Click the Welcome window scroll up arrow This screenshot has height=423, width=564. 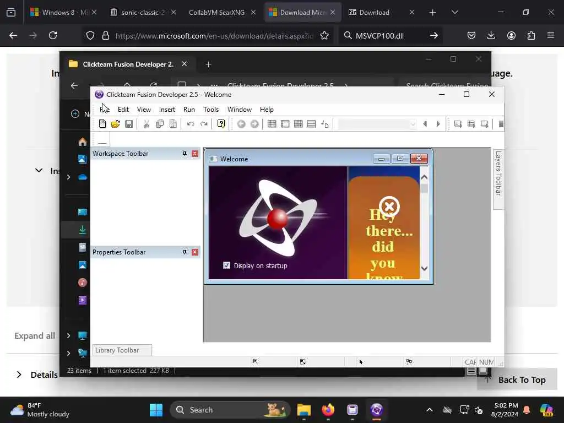424,177
